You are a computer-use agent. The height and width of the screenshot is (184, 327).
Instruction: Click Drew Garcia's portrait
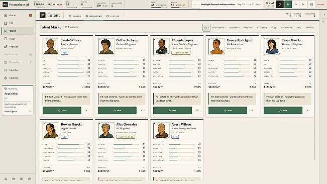pyautogui.click(x=272, y=47)
